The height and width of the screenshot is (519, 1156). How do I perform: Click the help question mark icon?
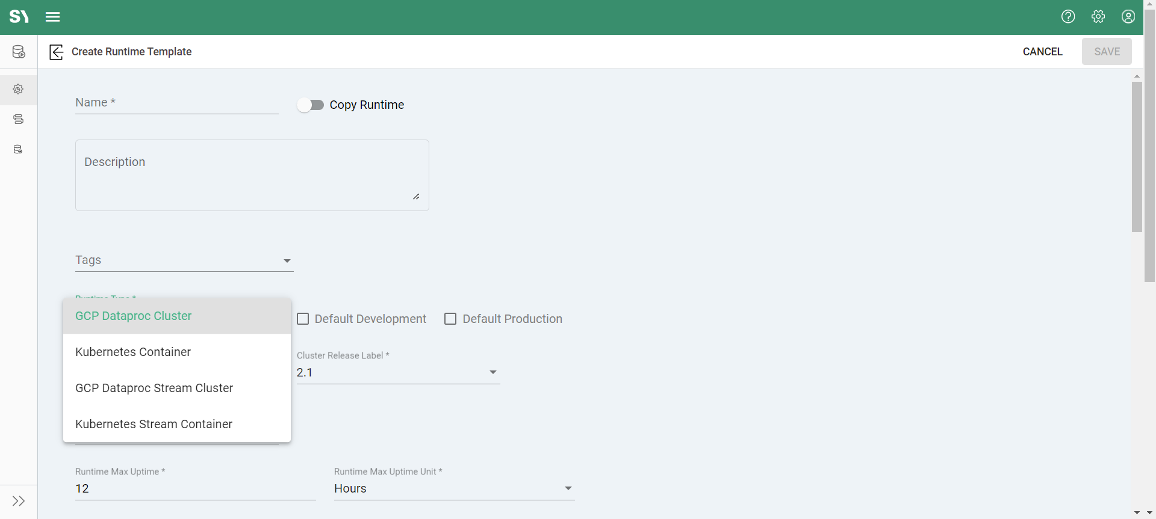coord(1068,17)
